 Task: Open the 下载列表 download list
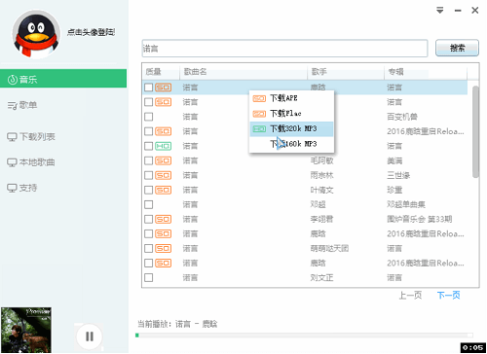coord(31,136)
